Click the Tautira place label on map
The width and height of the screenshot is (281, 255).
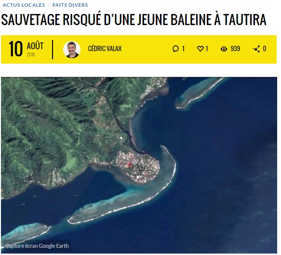(138, 169)
